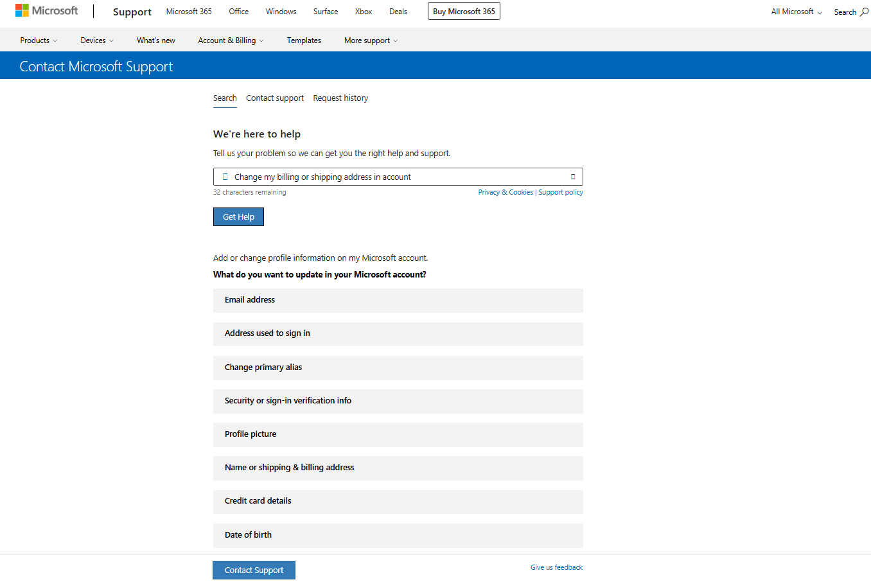Expand the Products dropdown
The height and width of the screenshot is (582, 871).
[39, 40]
